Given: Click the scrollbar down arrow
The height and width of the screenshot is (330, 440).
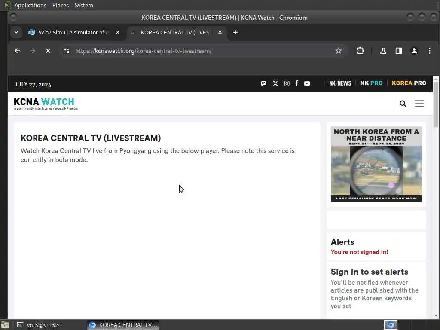Looking at the screenshot, I should (x=436, y=315).
